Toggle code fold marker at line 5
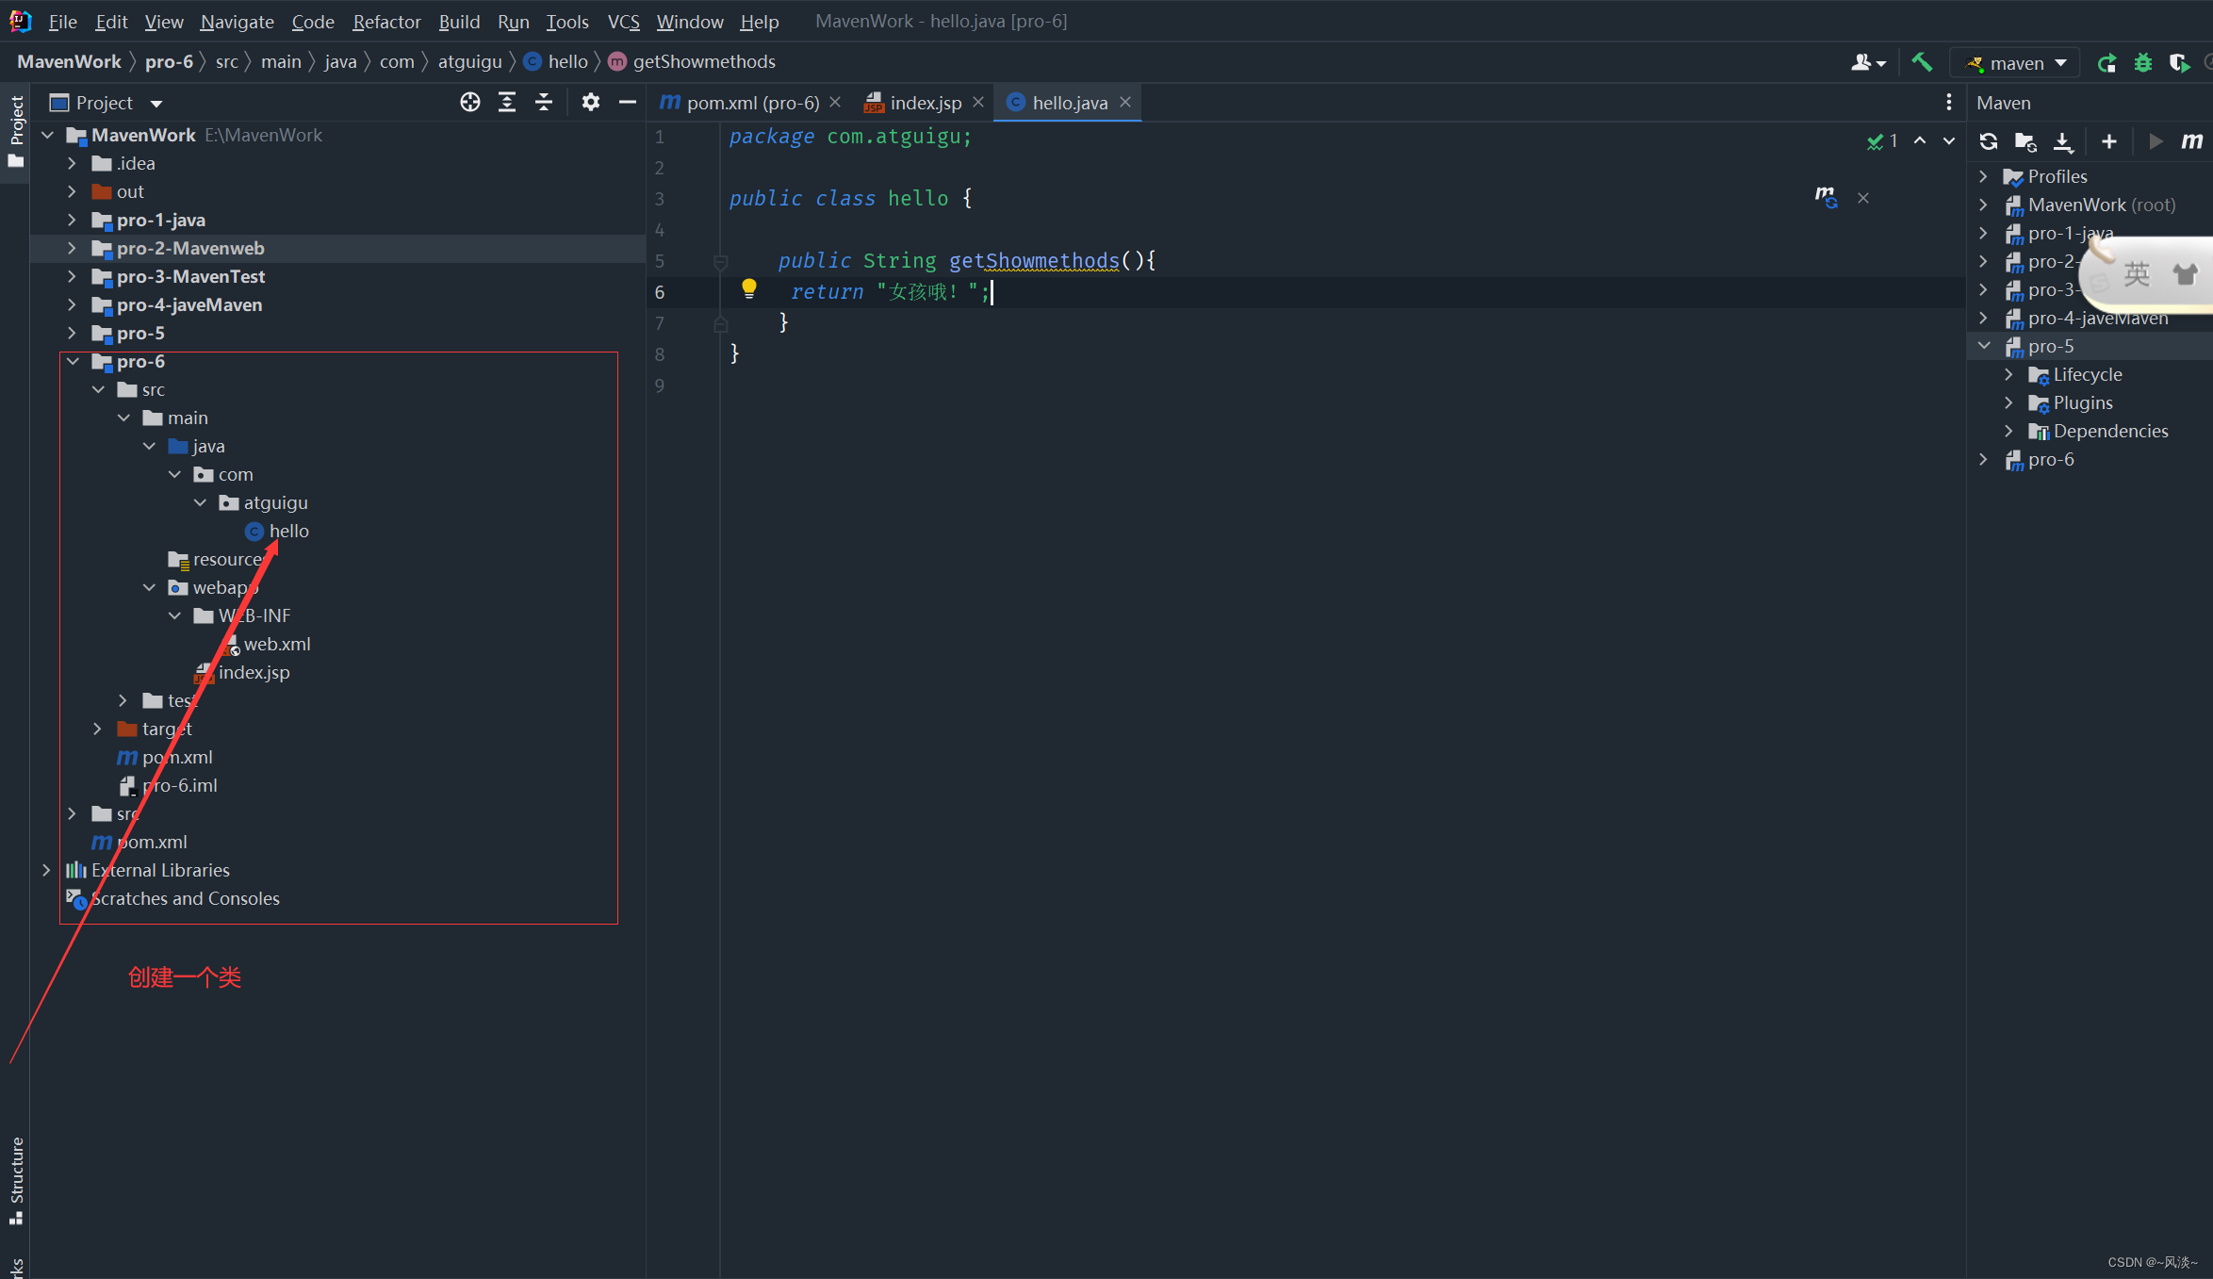 [x=721, y=261]
